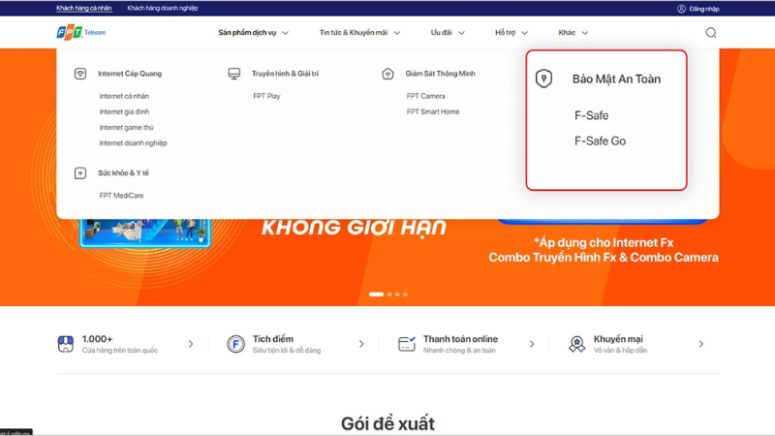The width and height of the screenshot is (775, 436).
Task: Click the Internet Cáp Quang wifi icon
Action: [80, 74]
